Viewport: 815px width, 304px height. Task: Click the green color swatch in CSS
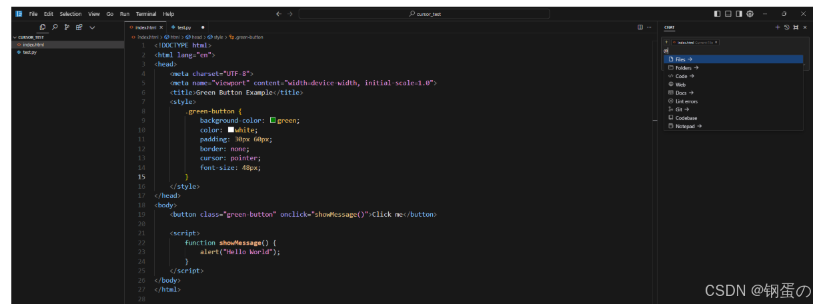tap(273, 121)
